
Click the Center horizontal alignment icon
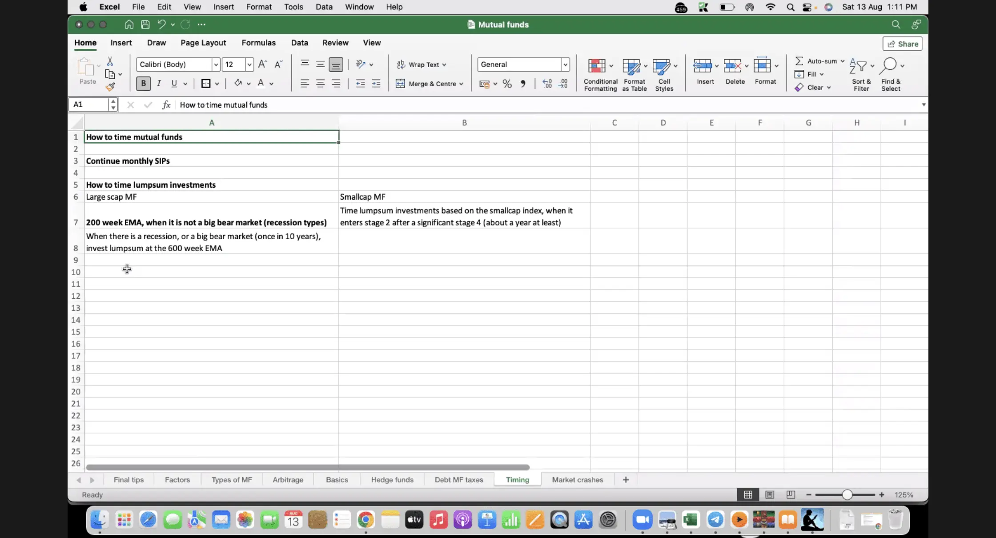tap(320, 84)
